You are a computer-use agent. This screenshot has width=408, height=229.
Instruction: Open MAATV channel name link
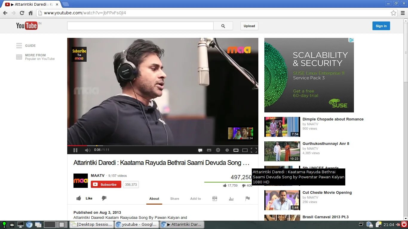tap(98, 176)
